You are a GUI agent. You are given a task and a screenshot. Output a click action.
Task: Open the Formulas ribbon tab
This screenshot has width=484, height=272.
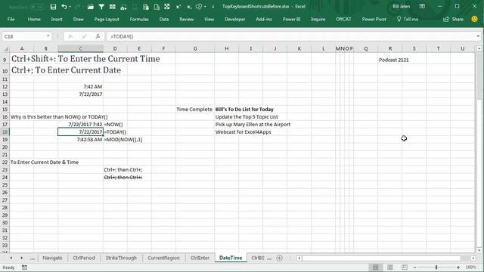pos(139,19)
